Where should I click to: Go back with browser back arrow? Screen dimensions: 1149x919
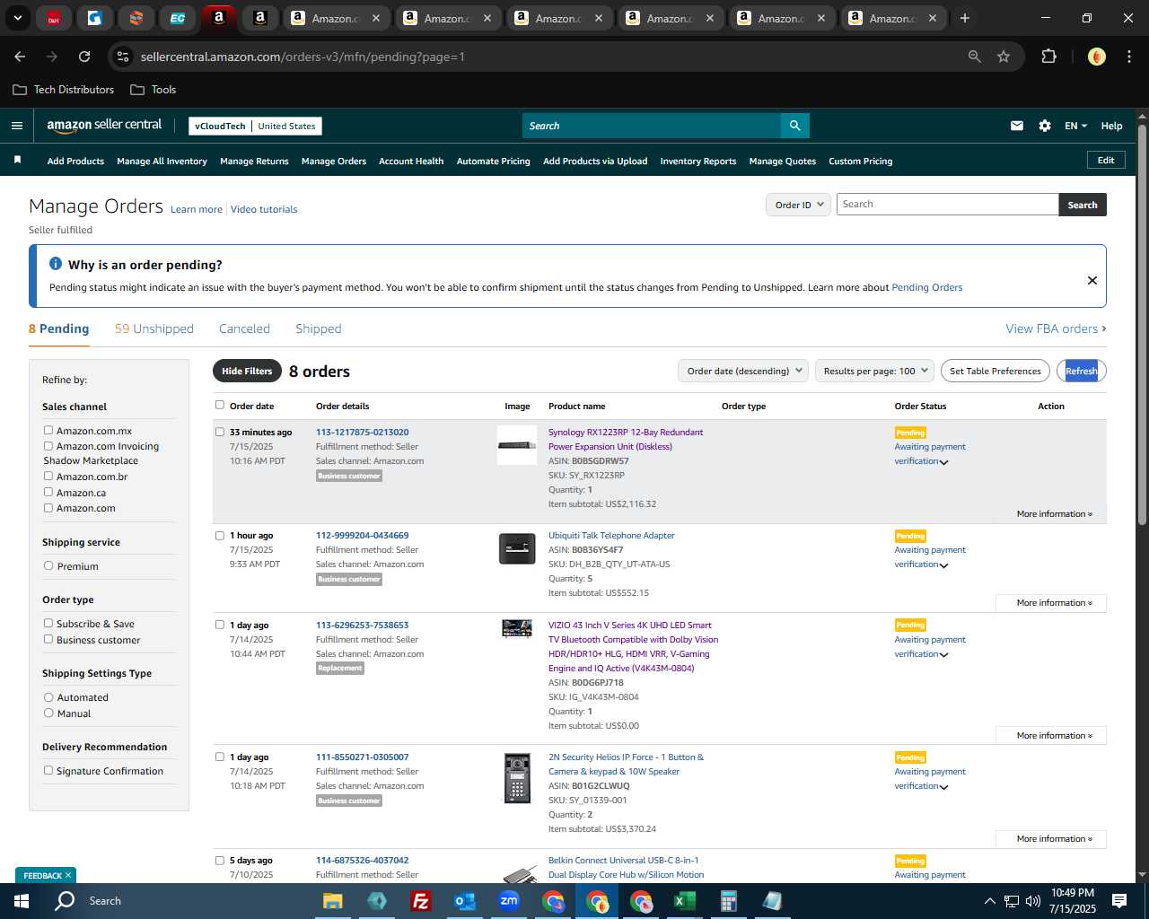pos(20,57)
